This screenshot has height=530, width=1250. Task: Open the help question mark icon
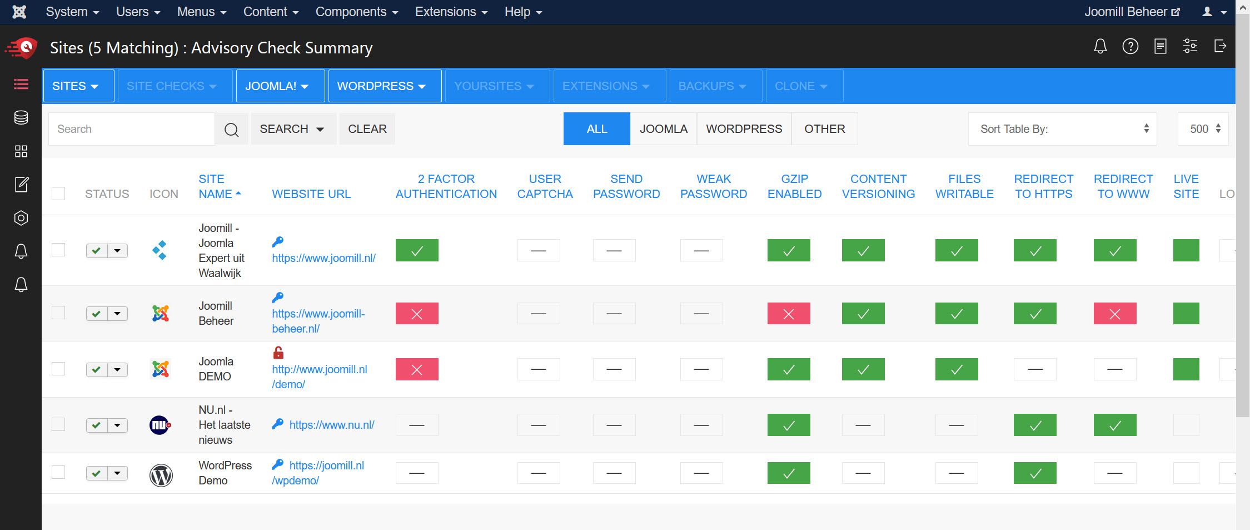pos(1130,47)
